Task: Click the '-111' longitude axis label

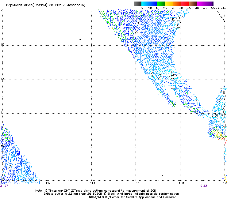Action: 136,183
